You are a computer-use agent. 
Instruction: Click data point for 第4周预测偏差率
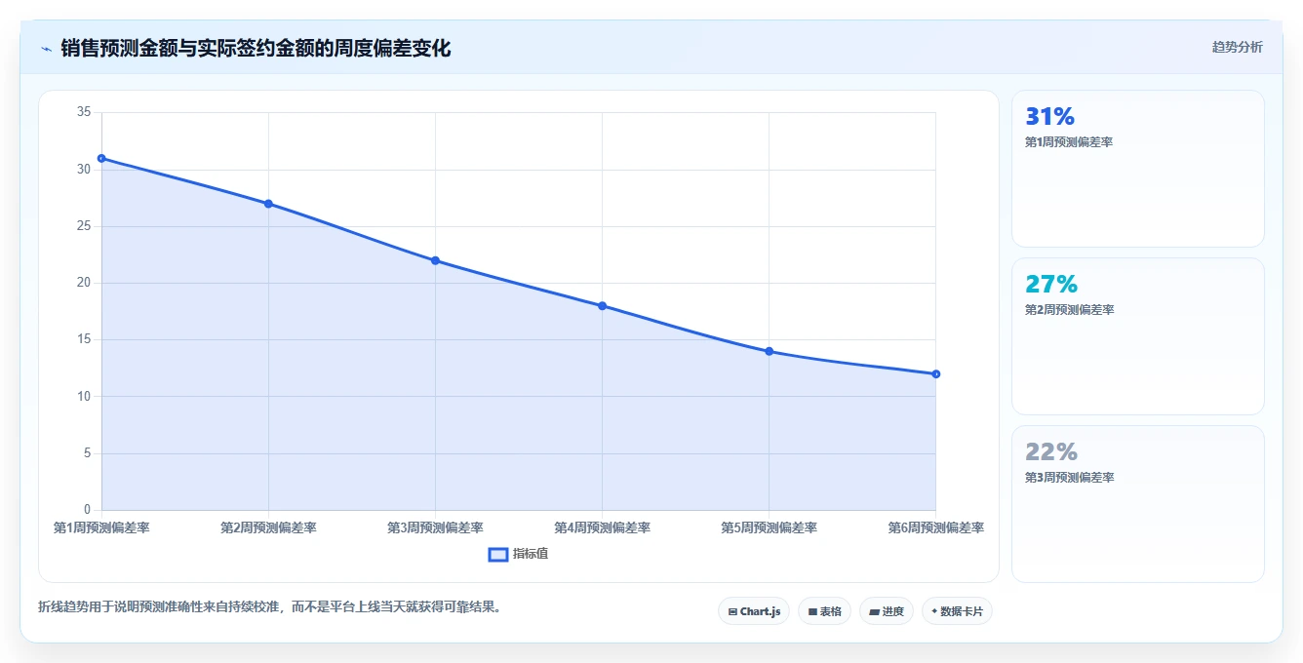tap(602, 306)
